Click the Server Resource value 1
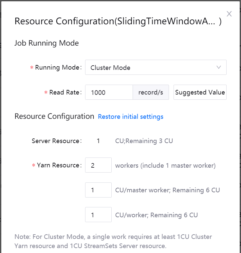Image resolution: width=241 pixels, height=253 pixels. 98,141
